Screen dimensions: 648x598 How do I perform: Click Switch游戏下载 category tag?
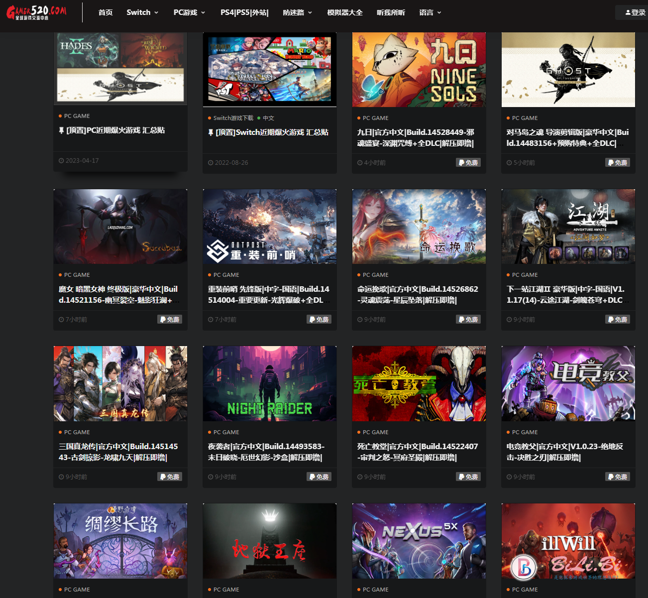pyautogui.click(x=233, y=118)
